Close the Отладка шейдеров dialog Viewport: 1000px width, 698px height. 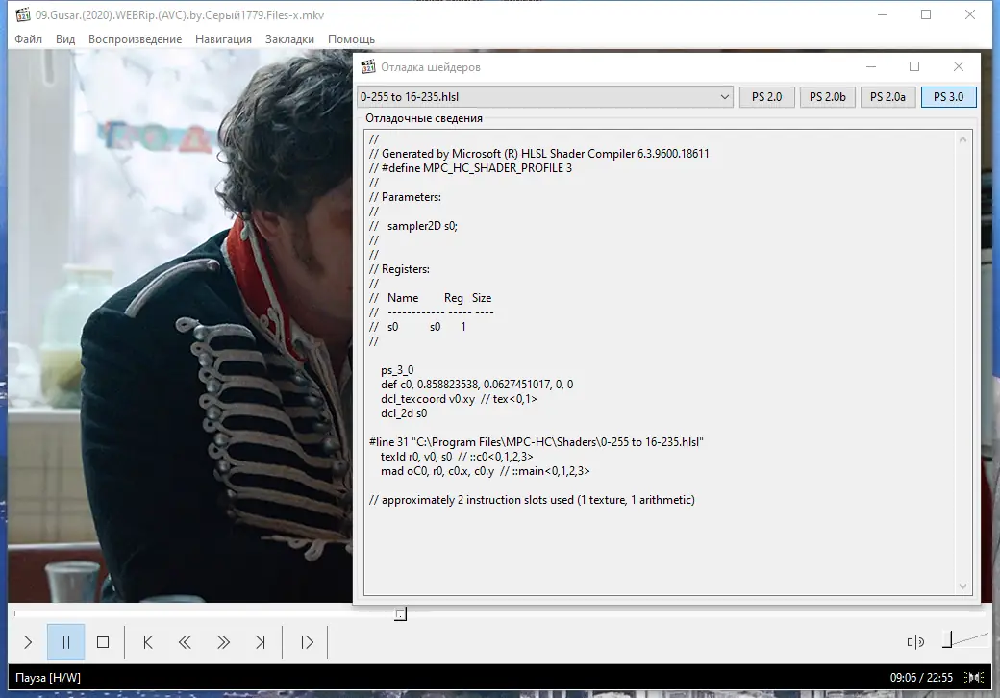point(958,66)
